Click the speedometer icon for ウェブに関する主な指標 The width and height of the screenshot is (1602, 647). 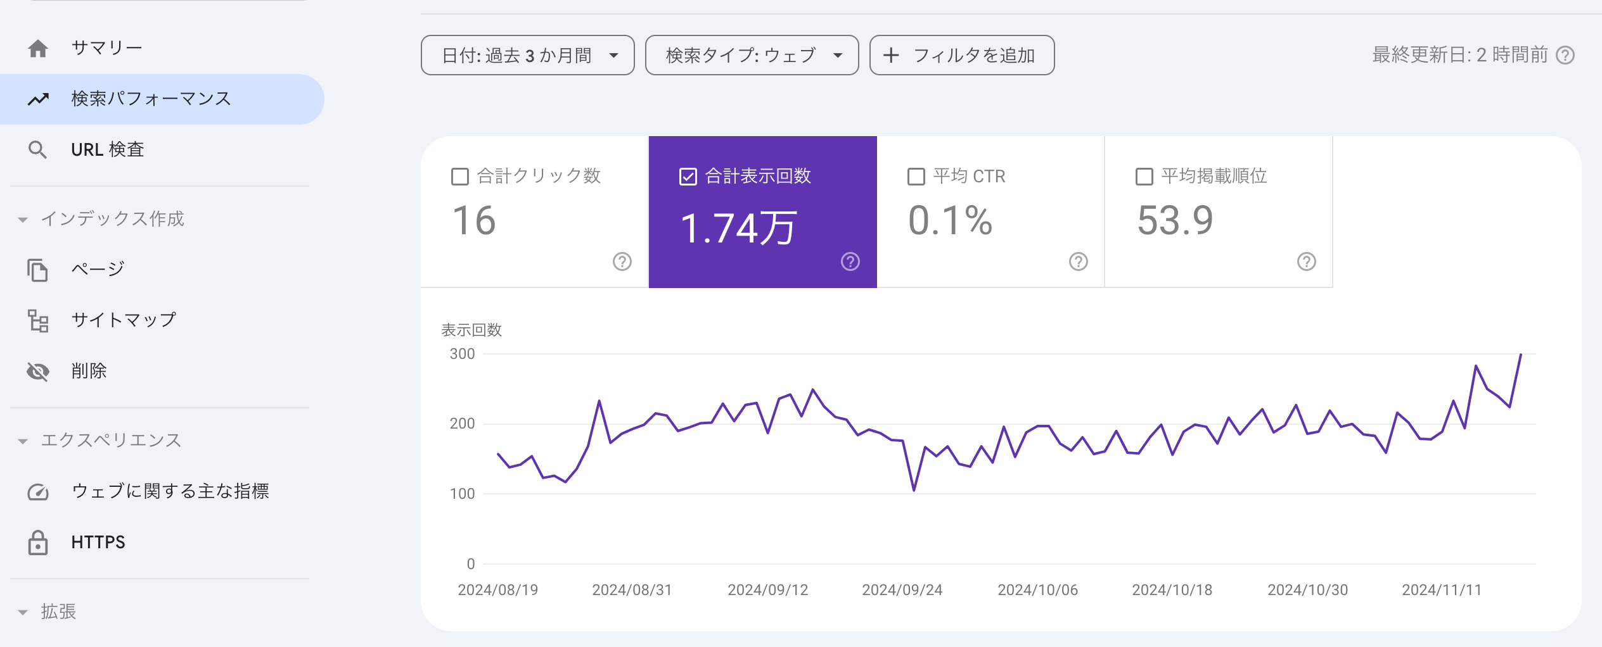click(x=38, y=492)
